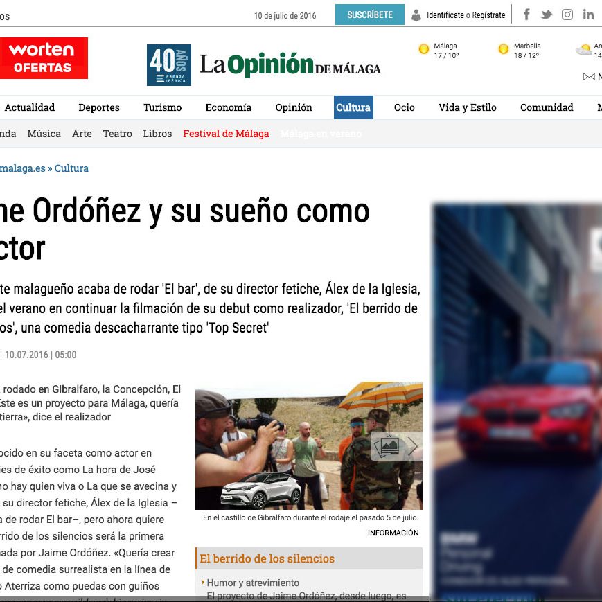Open the LinkedIn social icon

click(588, 15)
